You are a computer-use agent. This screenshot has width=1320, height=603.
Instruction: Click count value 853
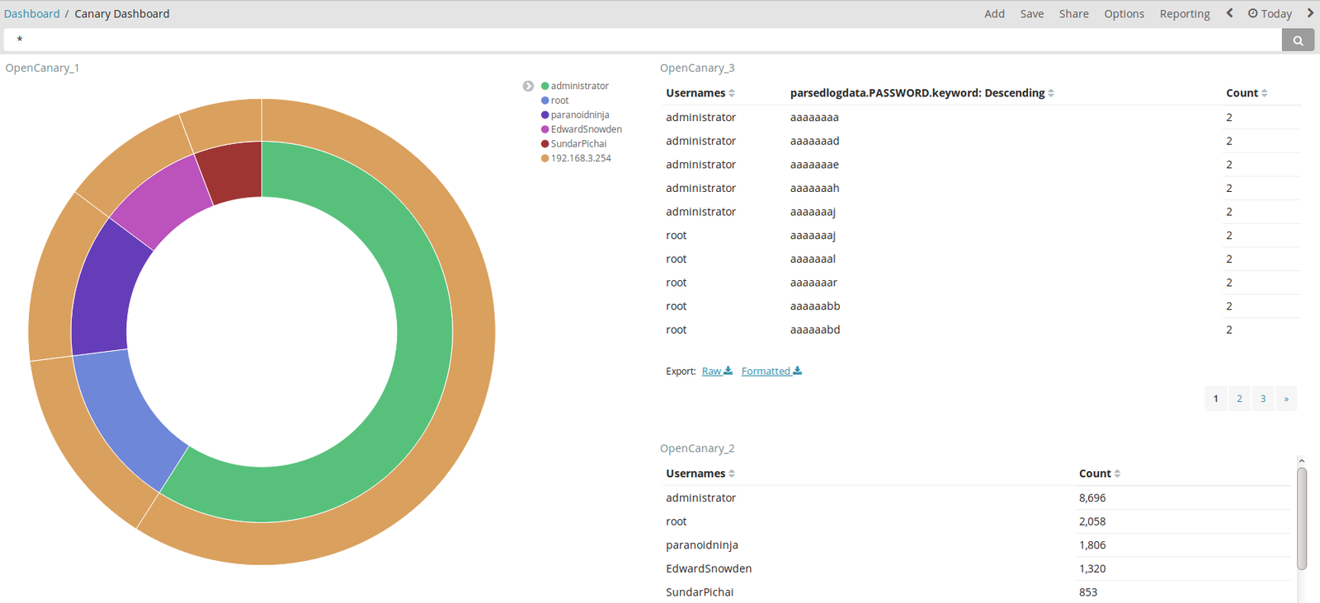click(x=1088, y=592)
